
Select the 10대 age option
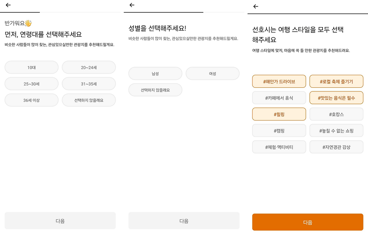(x=32, y=68)
